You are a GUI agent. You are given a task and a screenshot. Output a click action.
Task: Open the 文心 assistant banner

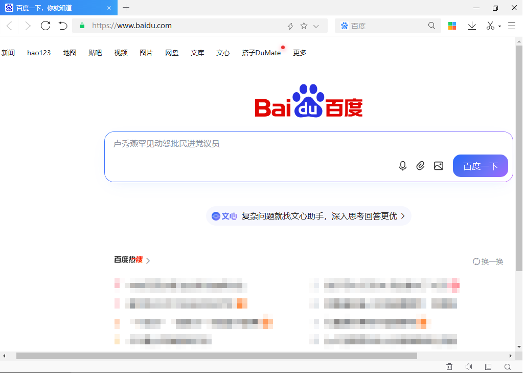[x=308, y=216]
